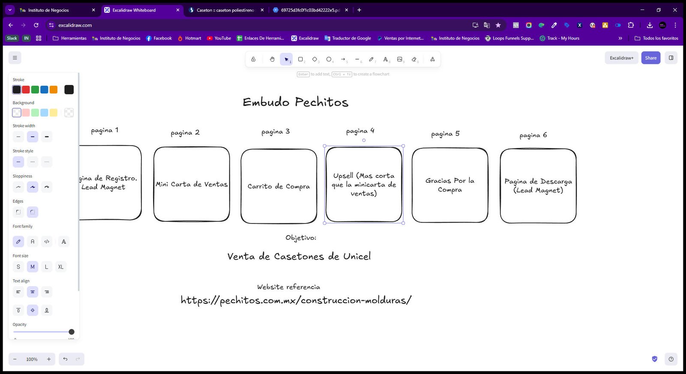Expand the hidden bookmarks chevron
The image size is (686, 374).
tap(620, 38)
